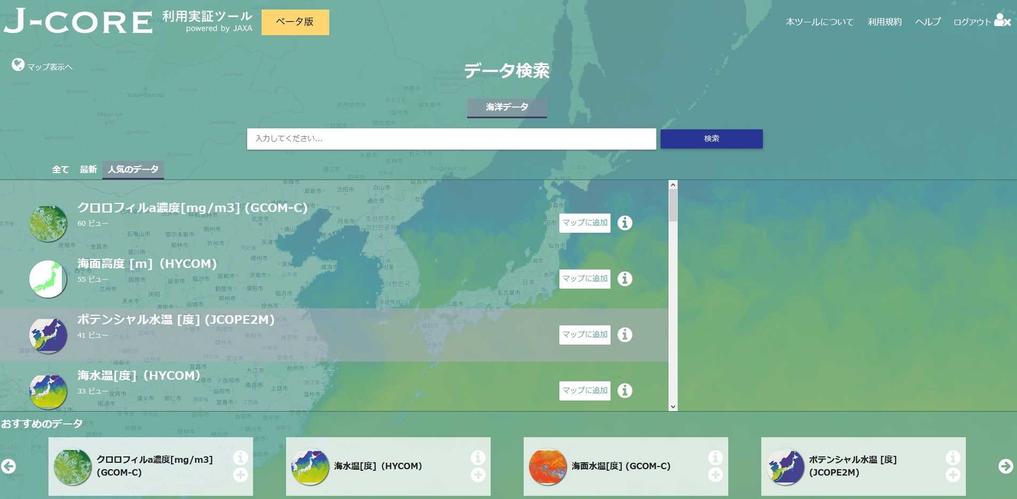Click the 41 ビュー view count
Screen dimensions: 1017x499
pyautogui.click(x=93, y=335)
